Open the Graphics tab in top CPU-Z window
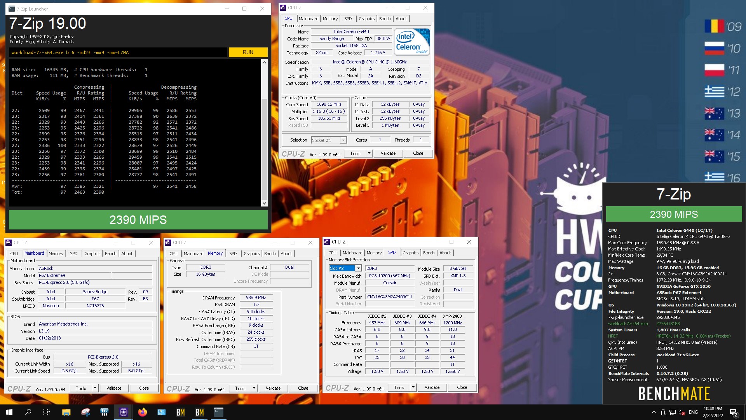The image size is (746, 420). click(366, 19)
